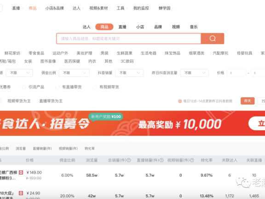Filter by 3C数码 category
This screenshot has height=199, width=265.
[127, 61]
